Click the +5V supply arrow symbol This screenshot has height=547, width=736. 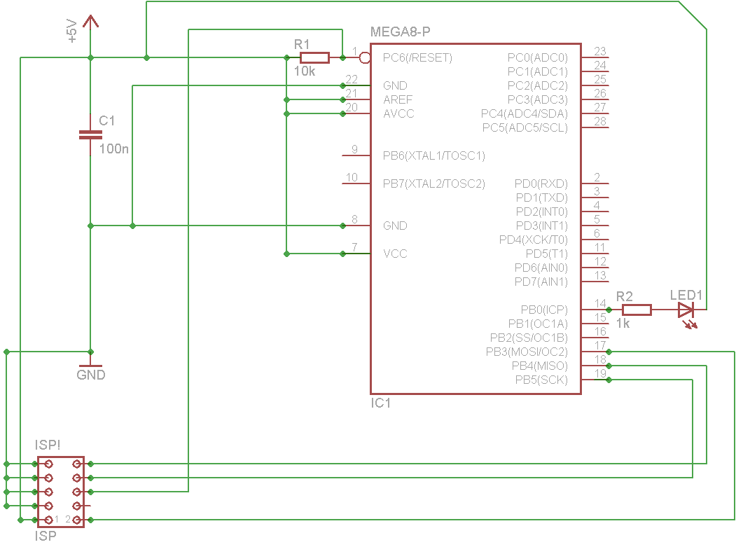90,22
